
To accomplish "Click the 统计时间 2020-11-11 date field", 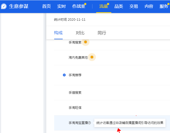I will point(70,20).
